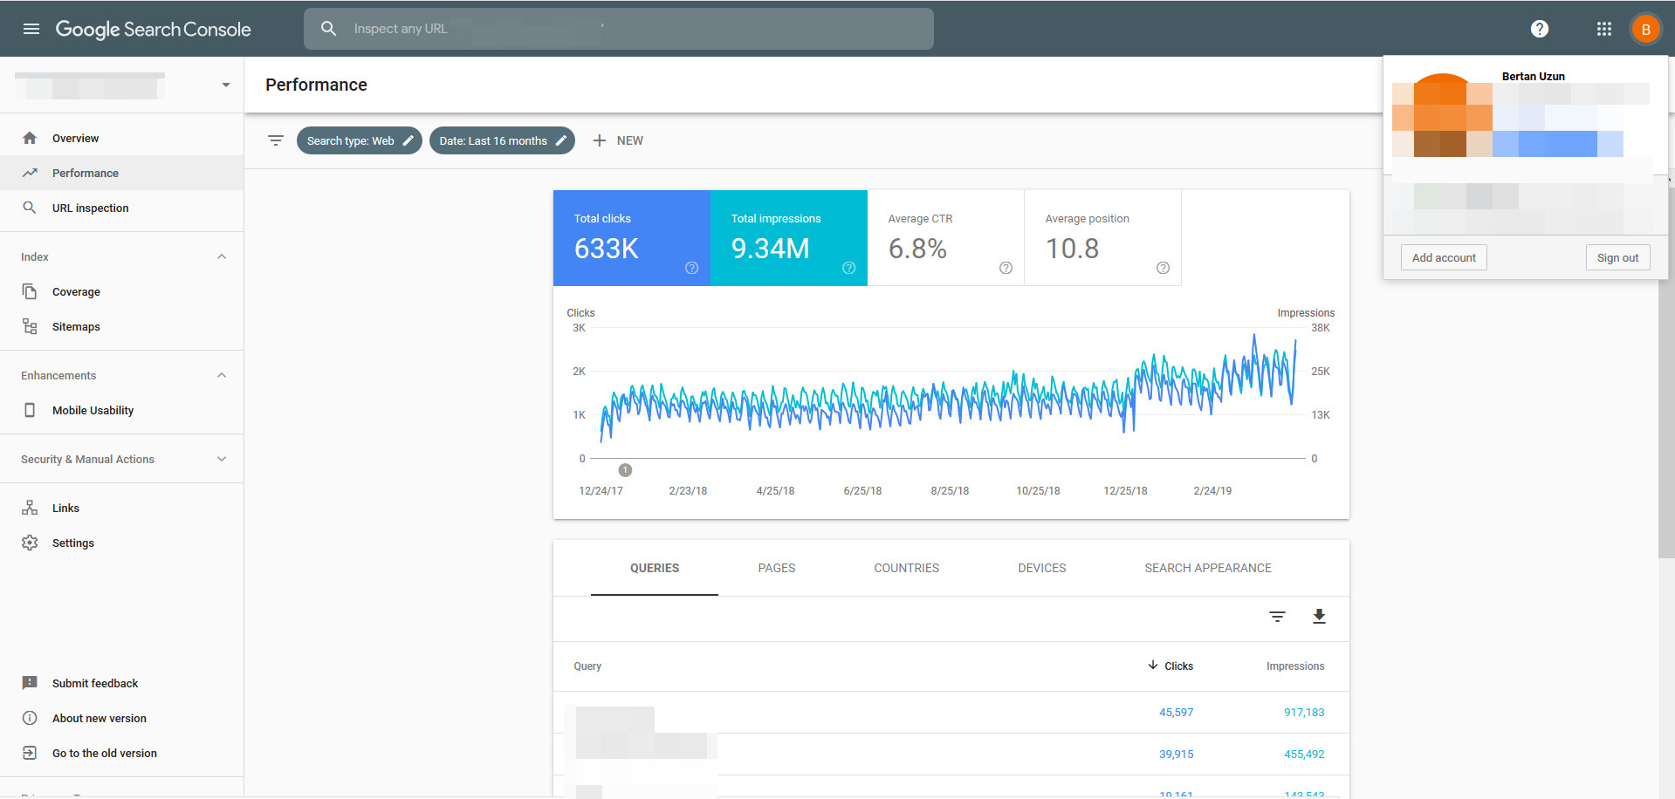Viewport: 1675px width, 799px height.
Task: Edit Date filter pencil icon
Action: (560, 140)
